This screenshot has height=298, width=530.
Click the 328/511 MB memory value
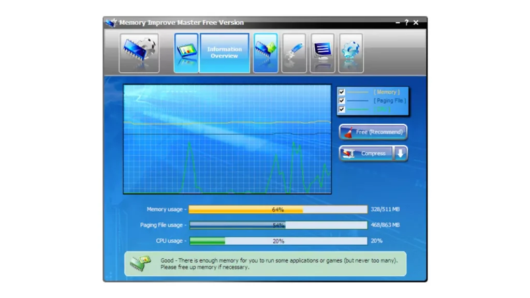[385, 210]
